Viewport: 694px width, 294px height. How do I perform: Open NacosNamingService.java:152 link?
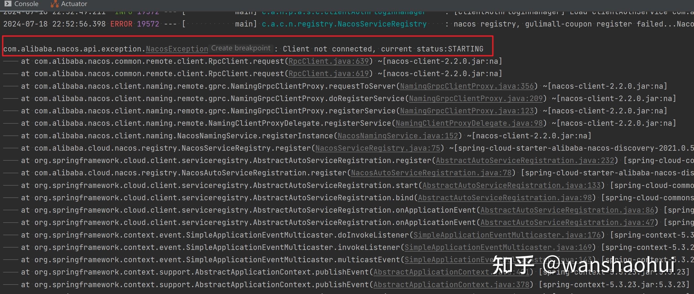[x=398, y=135]
